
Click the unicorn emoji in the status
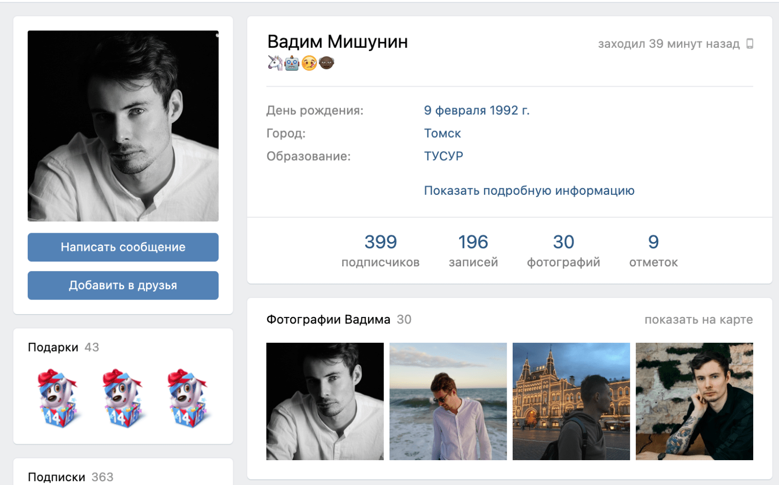(275, 63)
